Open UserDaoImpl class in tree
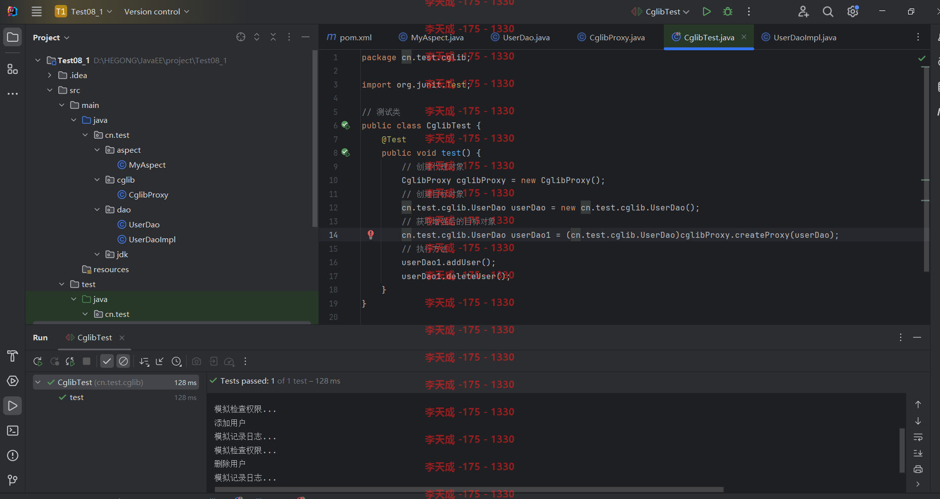 (x=147, y=239)
